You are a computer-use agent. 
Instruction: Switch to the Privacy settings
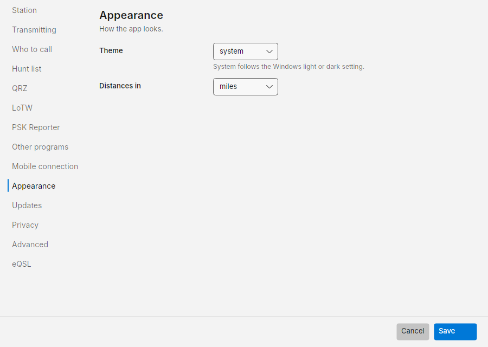(25, 225)
